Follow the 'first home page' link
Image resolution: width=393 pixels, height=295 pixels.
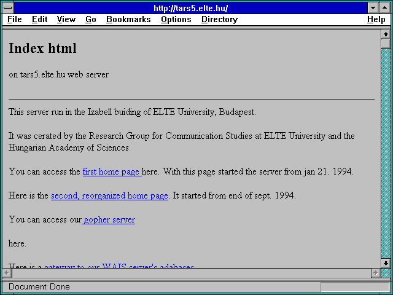pos(112,172)
